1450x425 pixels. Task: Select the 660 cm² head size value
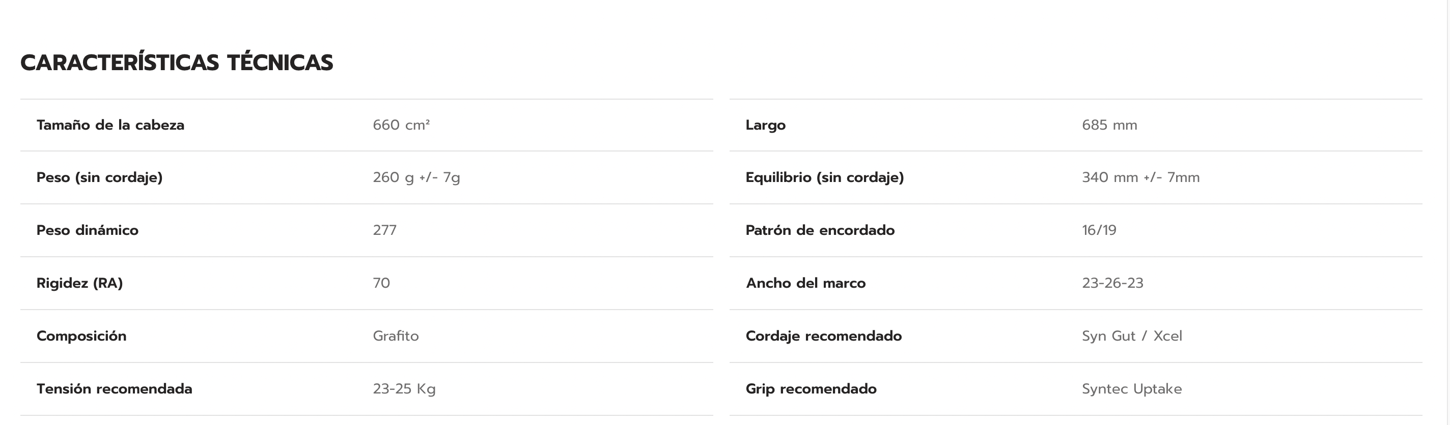click(x=401, y=125)
